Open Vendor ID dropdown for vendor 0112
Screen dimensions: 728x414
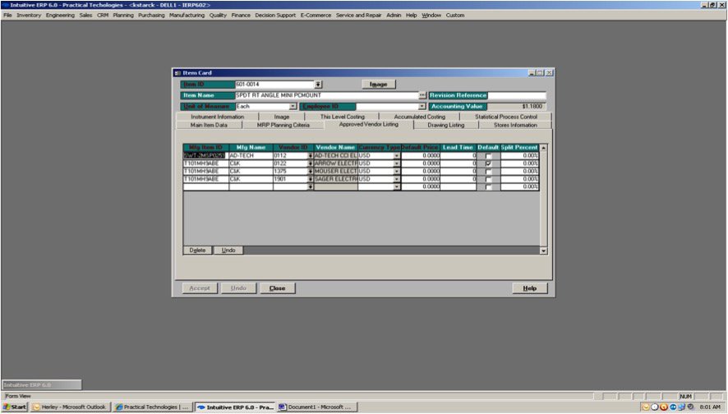(x=311, y=156)
